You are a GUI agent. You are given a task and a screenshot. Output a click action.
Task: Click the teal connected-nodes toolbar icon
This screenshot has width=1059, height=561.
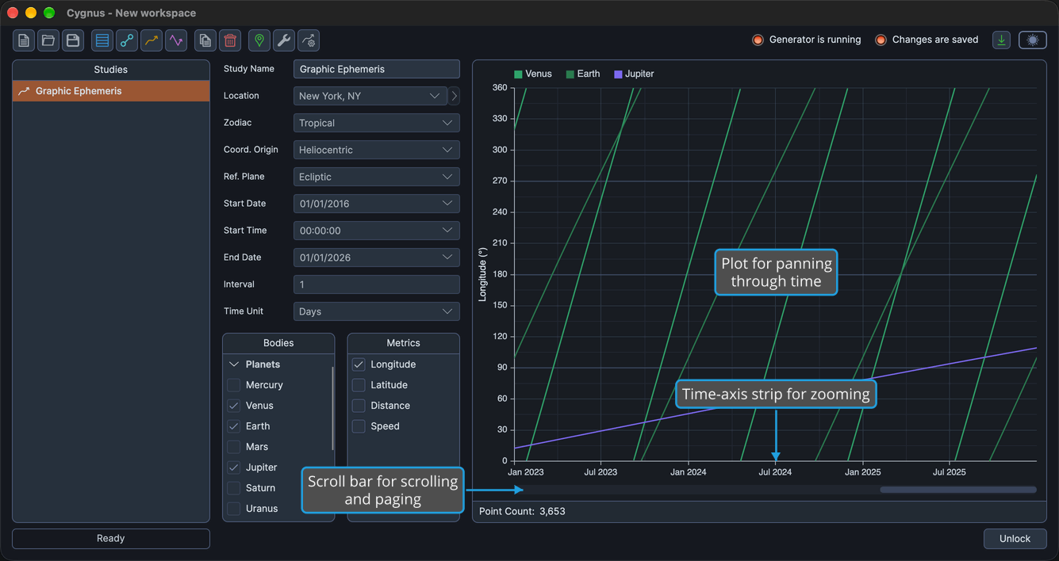(x=127, y=40)
